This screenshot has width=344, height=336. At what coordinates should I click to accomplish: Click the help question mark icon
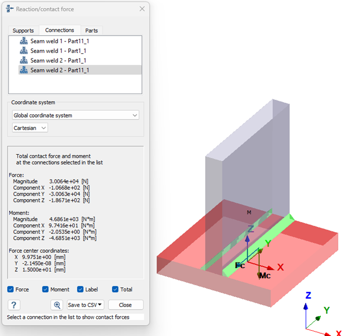(x=14, y=305)
